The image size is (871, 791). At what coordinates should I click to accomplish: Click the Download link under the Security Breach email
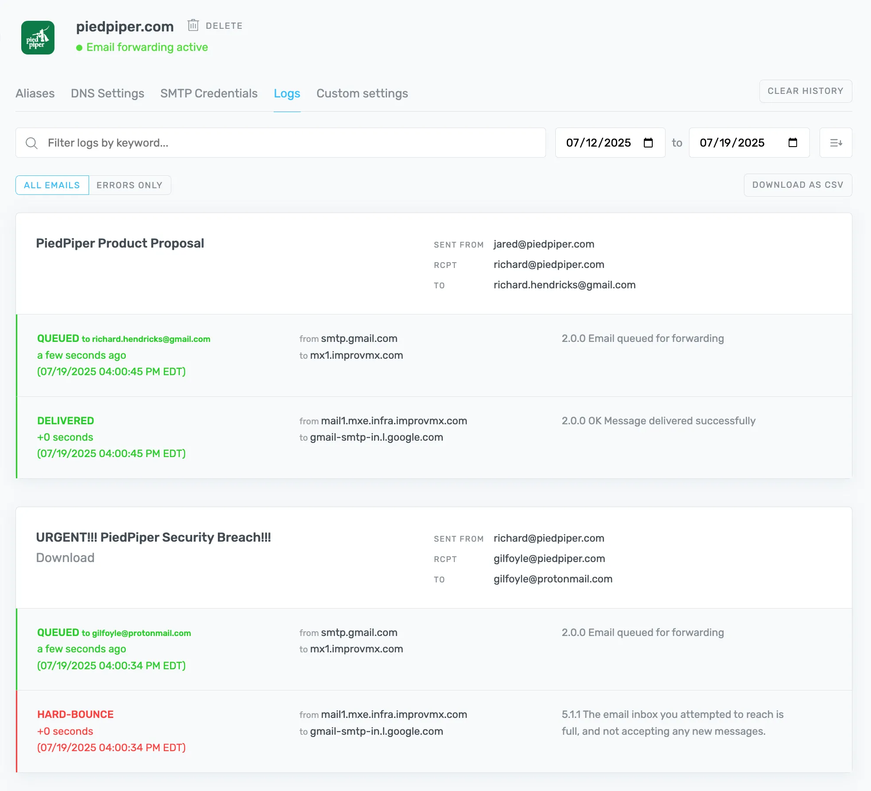[65, 558]
